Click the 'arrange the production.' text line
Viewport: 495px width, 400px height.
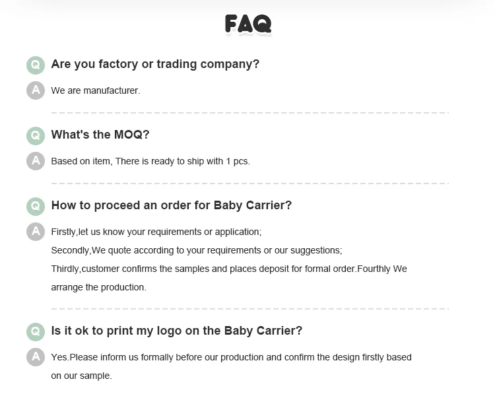pyautogui.click(x=99, y=287)
